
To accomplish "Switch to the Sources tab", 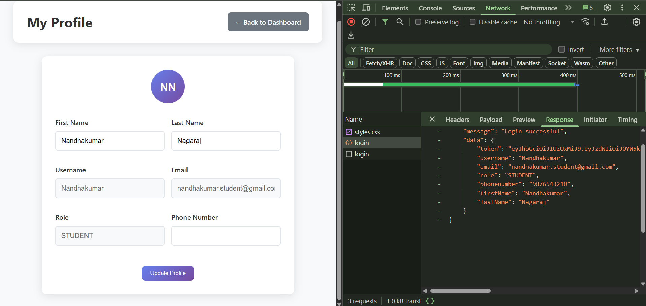I will pos(464,8).
